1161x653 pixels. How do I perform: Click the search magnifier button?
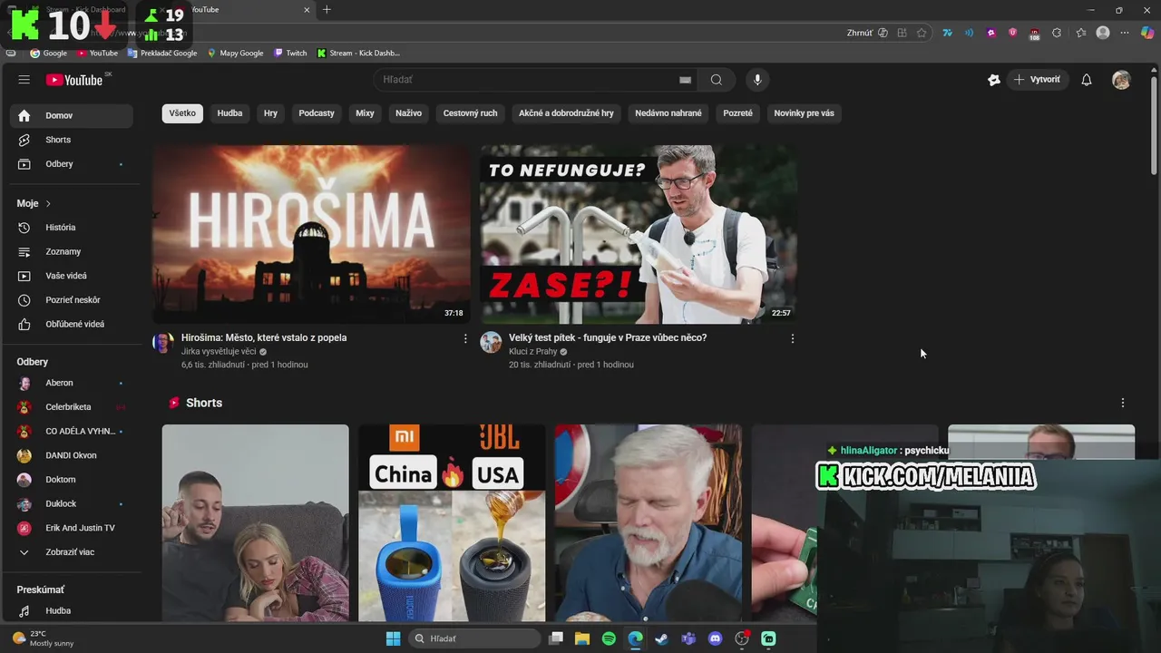[x=717, y=80]
